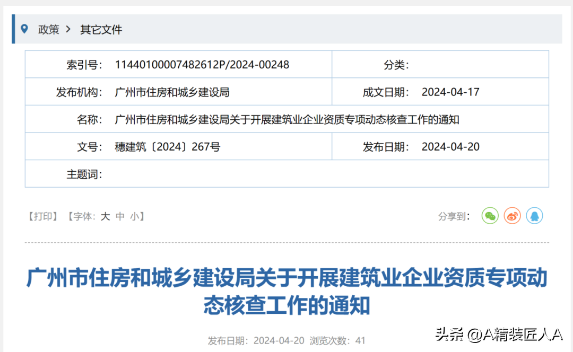The image size is (573, 352).
Task: Click the document number 穗建筑〔2024〕267号
Action: pos(167,147)
